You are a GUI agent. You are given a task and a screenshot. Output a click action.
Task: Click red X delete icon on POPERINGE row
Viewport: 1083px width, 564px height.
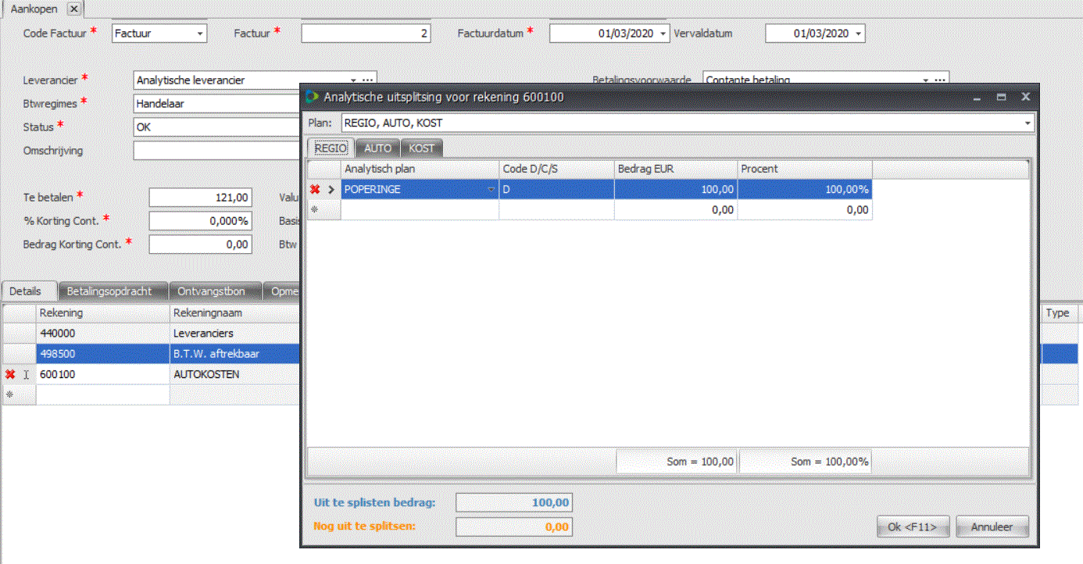tap(315, 189)
